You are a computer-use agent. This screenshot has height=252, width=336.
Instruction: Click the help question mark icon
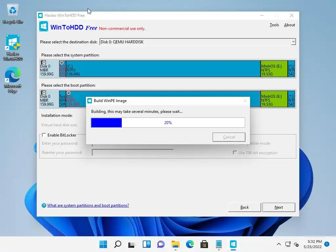point(44,205)
